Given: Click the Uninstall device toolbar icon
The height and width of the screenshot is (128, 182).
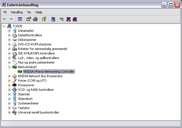Looking at the screenshot, I should [x=68, y=19].
